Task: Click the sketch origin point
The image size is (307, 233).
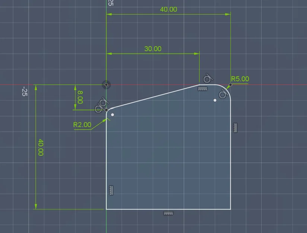Action: (x=106, y=85)
